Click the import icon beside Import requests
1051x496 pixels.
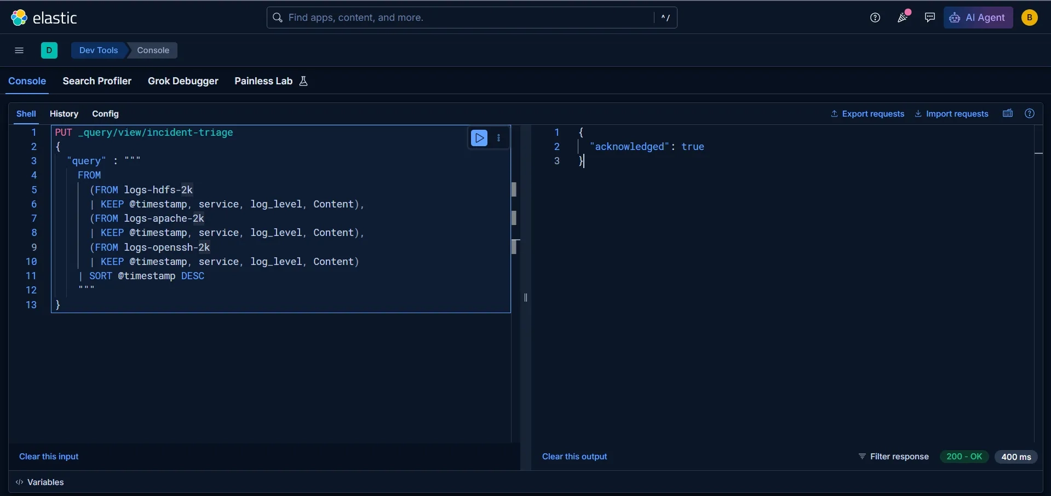pos(918,114)
